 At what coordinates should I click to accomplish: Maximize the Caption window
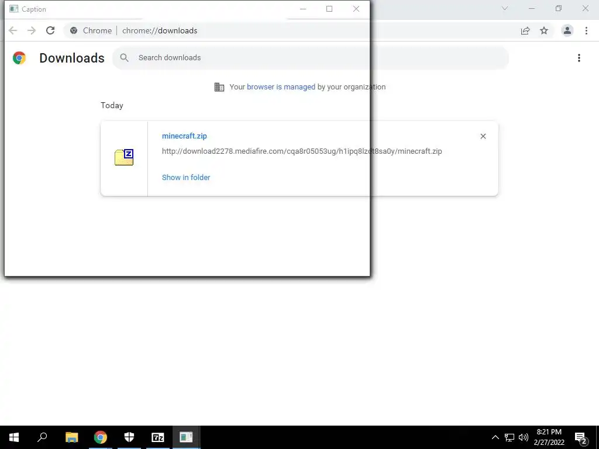pos(329,9)
